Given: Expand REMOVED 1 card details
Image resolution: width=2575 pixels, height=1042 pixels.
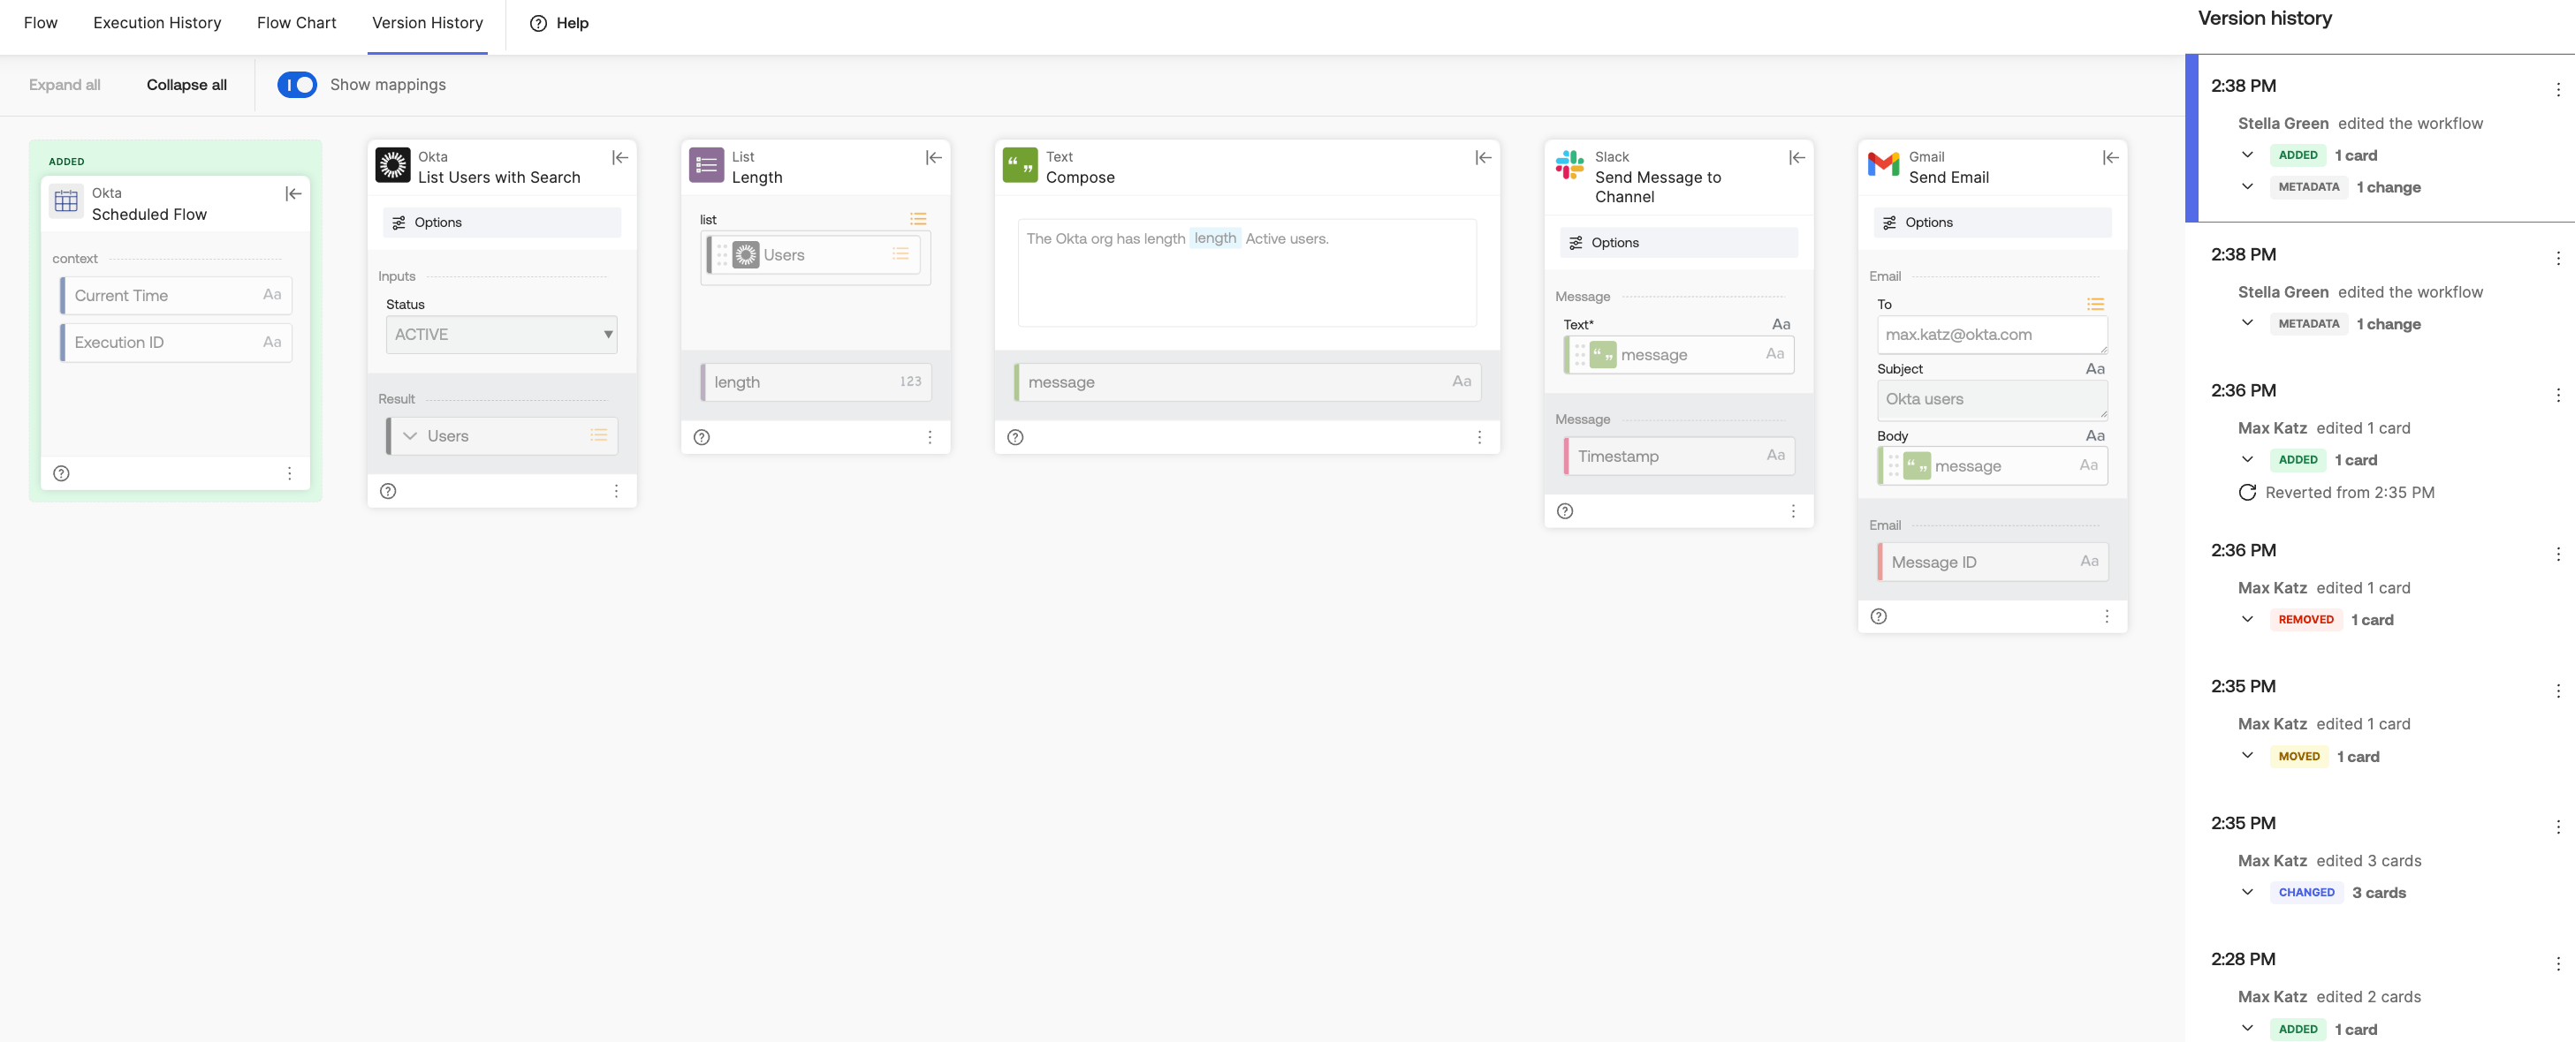Looking at the screenshot, I should (2247, 619).
